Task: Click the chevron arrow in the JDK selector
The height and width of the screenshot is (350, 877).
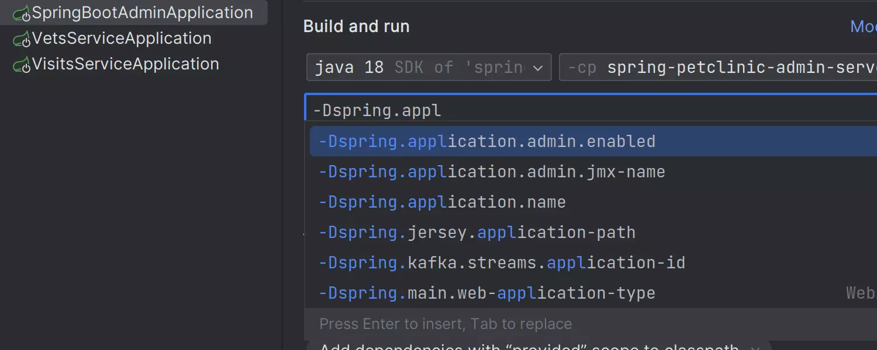Action: [x=538, y=68]
